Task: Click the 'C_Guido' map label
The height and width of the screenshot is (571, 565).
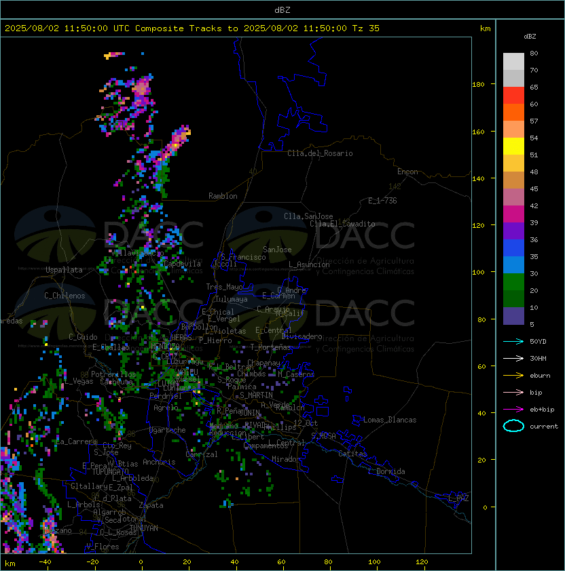Action: (x=83, y=337)
